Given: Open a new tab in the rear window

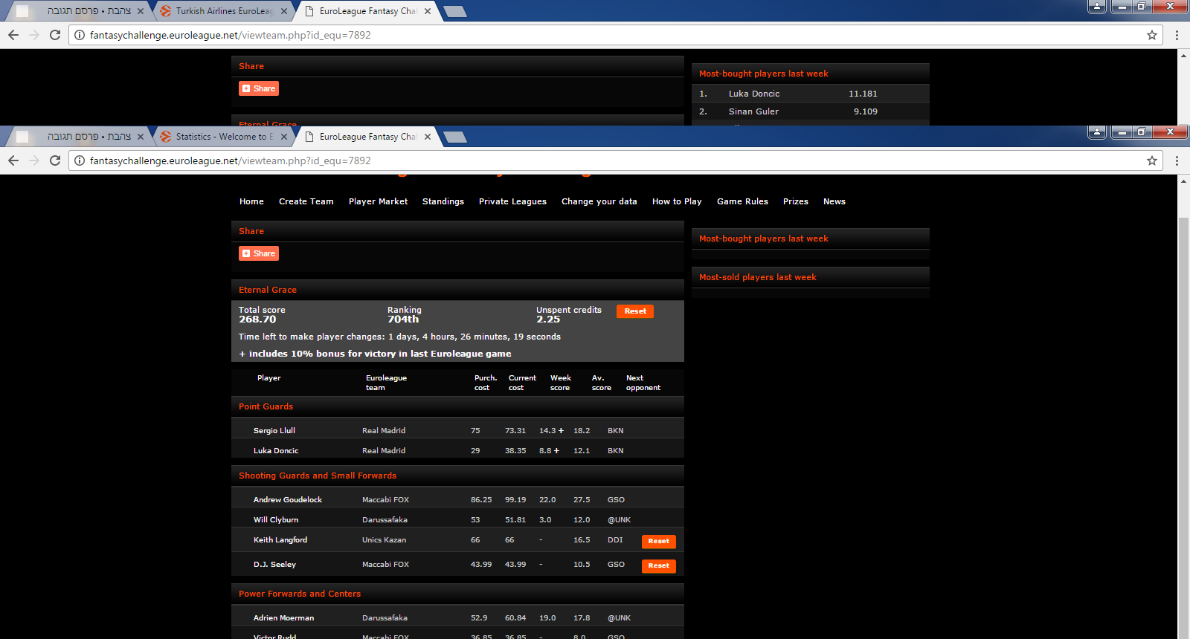Looking at the screenshot, I should click(454, 11).
